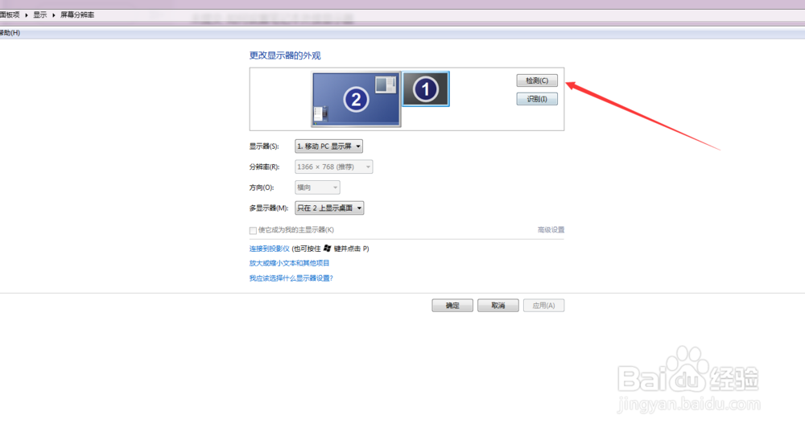Toggle 使它成为我的主显示器 checkbox

pyautogui.click(x=253, y=230)
